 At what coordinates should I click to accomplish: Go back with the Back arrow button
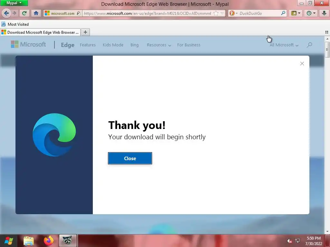[6, 13]
